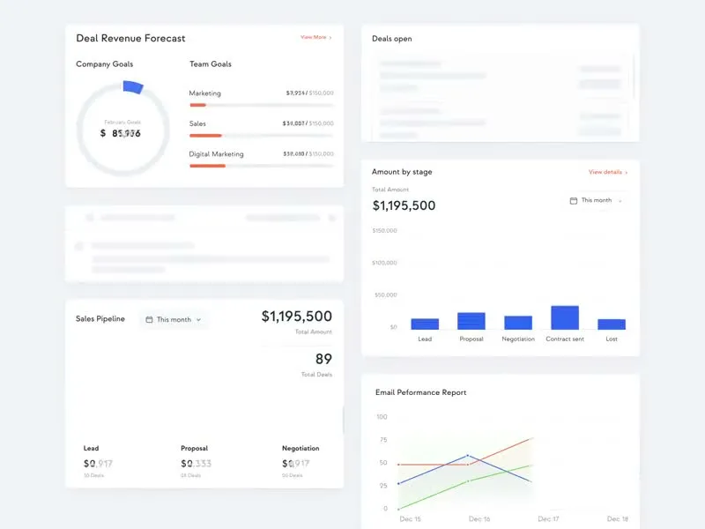
Task: Click the blue line peak point at Dec 16
Action: [x=468, y=456]
